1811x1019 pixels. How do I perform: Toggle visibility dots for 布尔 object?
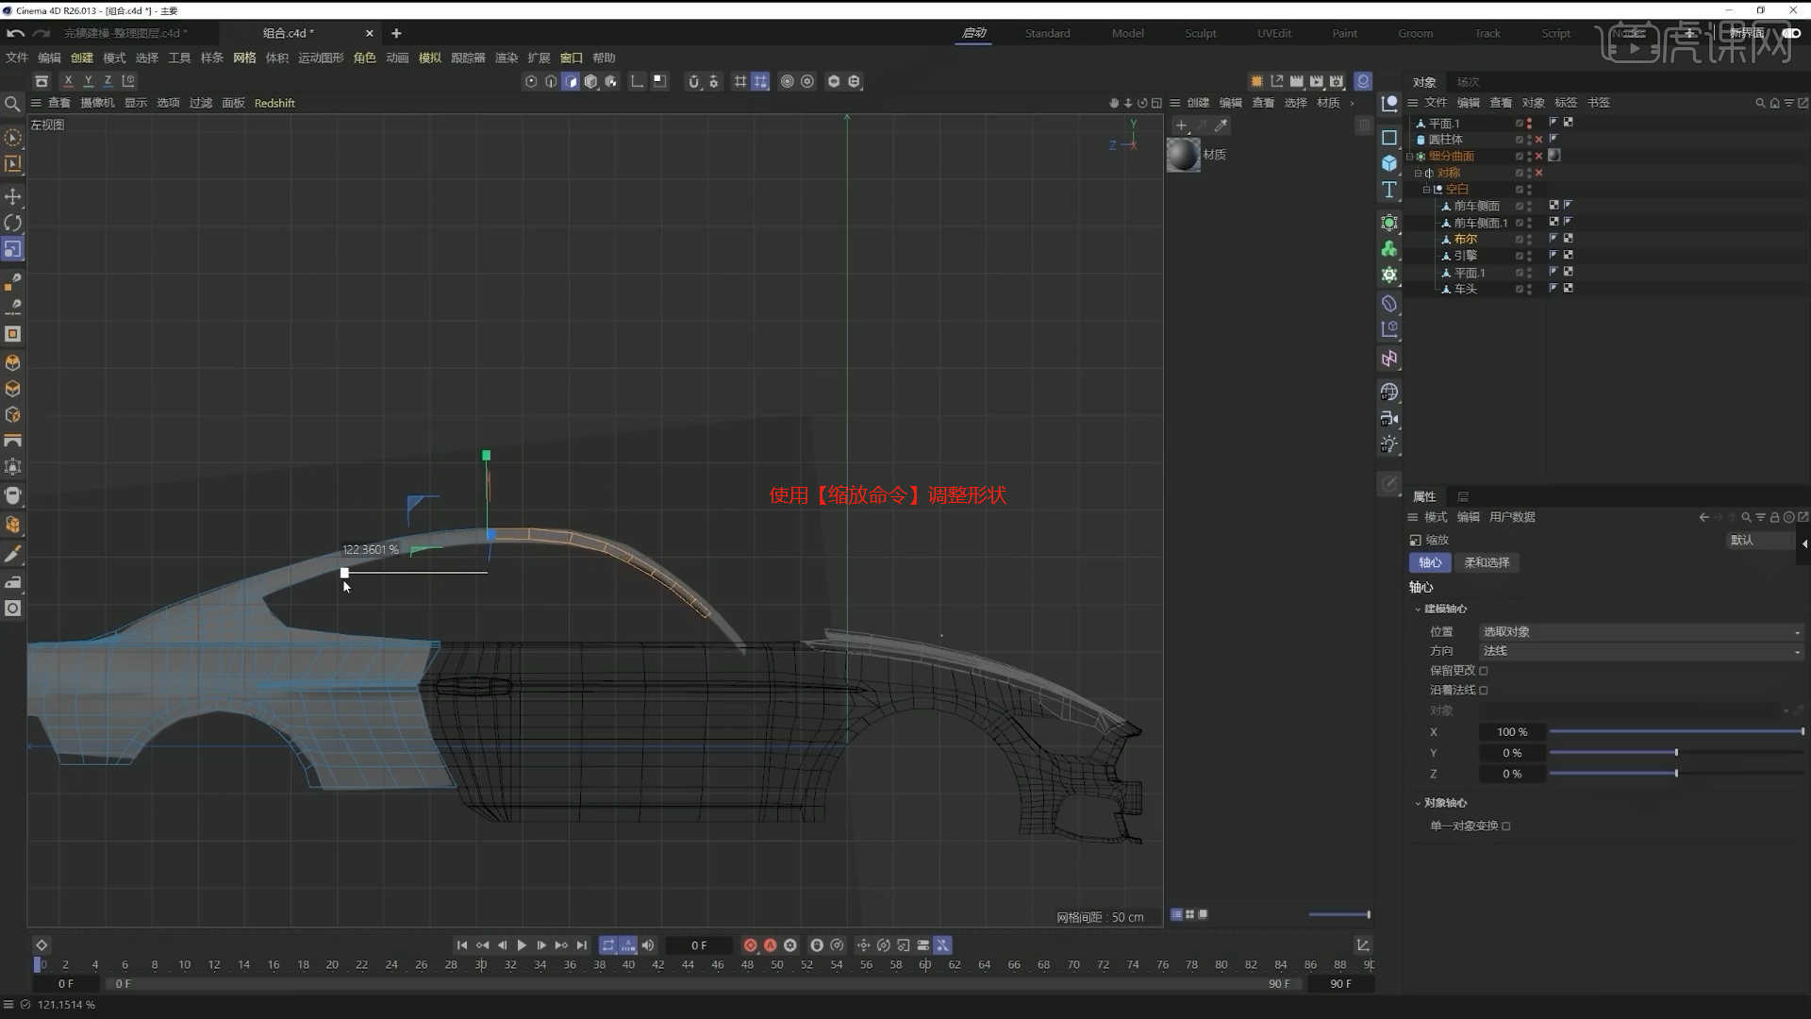point(1529,240)
